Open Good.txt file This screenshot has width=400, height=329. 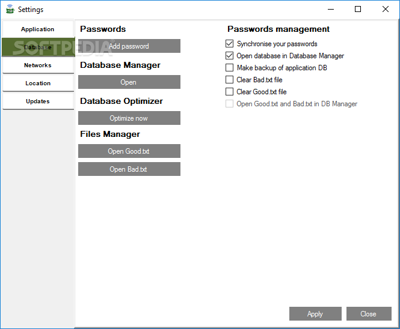[x=129, y=151]
